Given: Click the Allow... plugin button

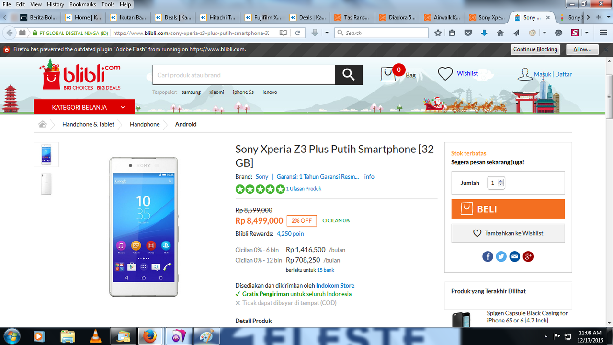Looking at the screenshot, I should point(582,49).
